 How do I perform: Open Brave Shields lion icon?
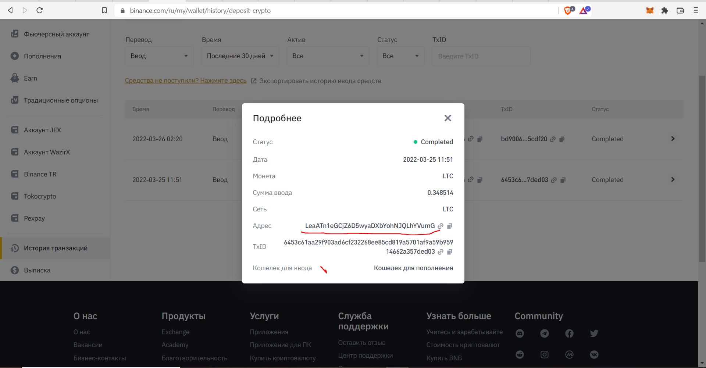point(569,10)
